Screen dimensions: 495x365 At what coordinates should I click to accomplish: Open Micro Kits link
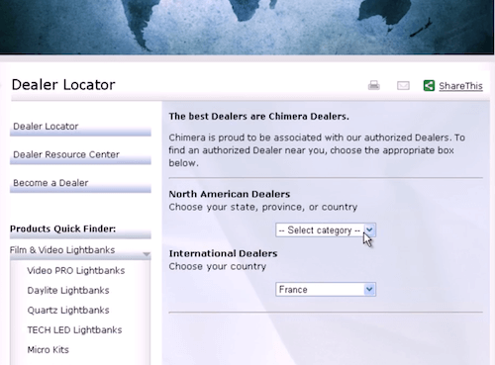(x=49, y=350)
